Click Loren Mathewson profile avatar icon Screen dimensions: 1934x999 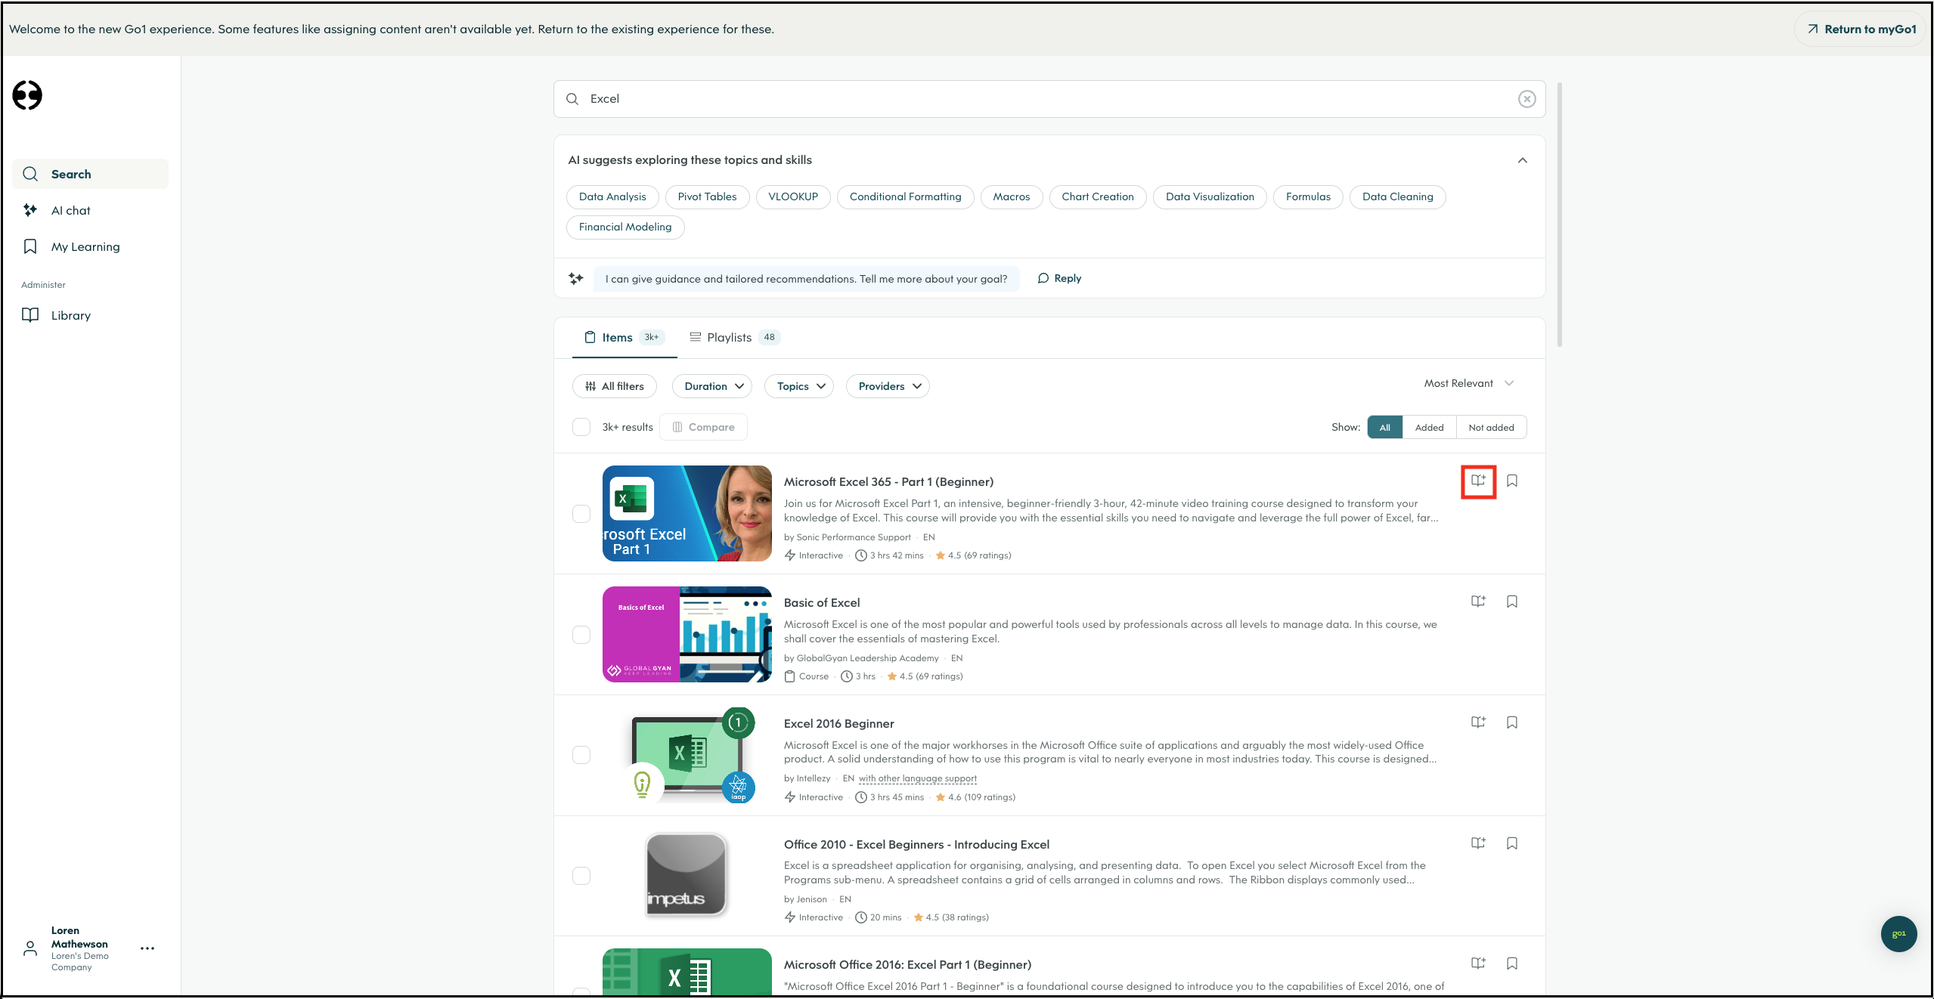coord(30,948)
